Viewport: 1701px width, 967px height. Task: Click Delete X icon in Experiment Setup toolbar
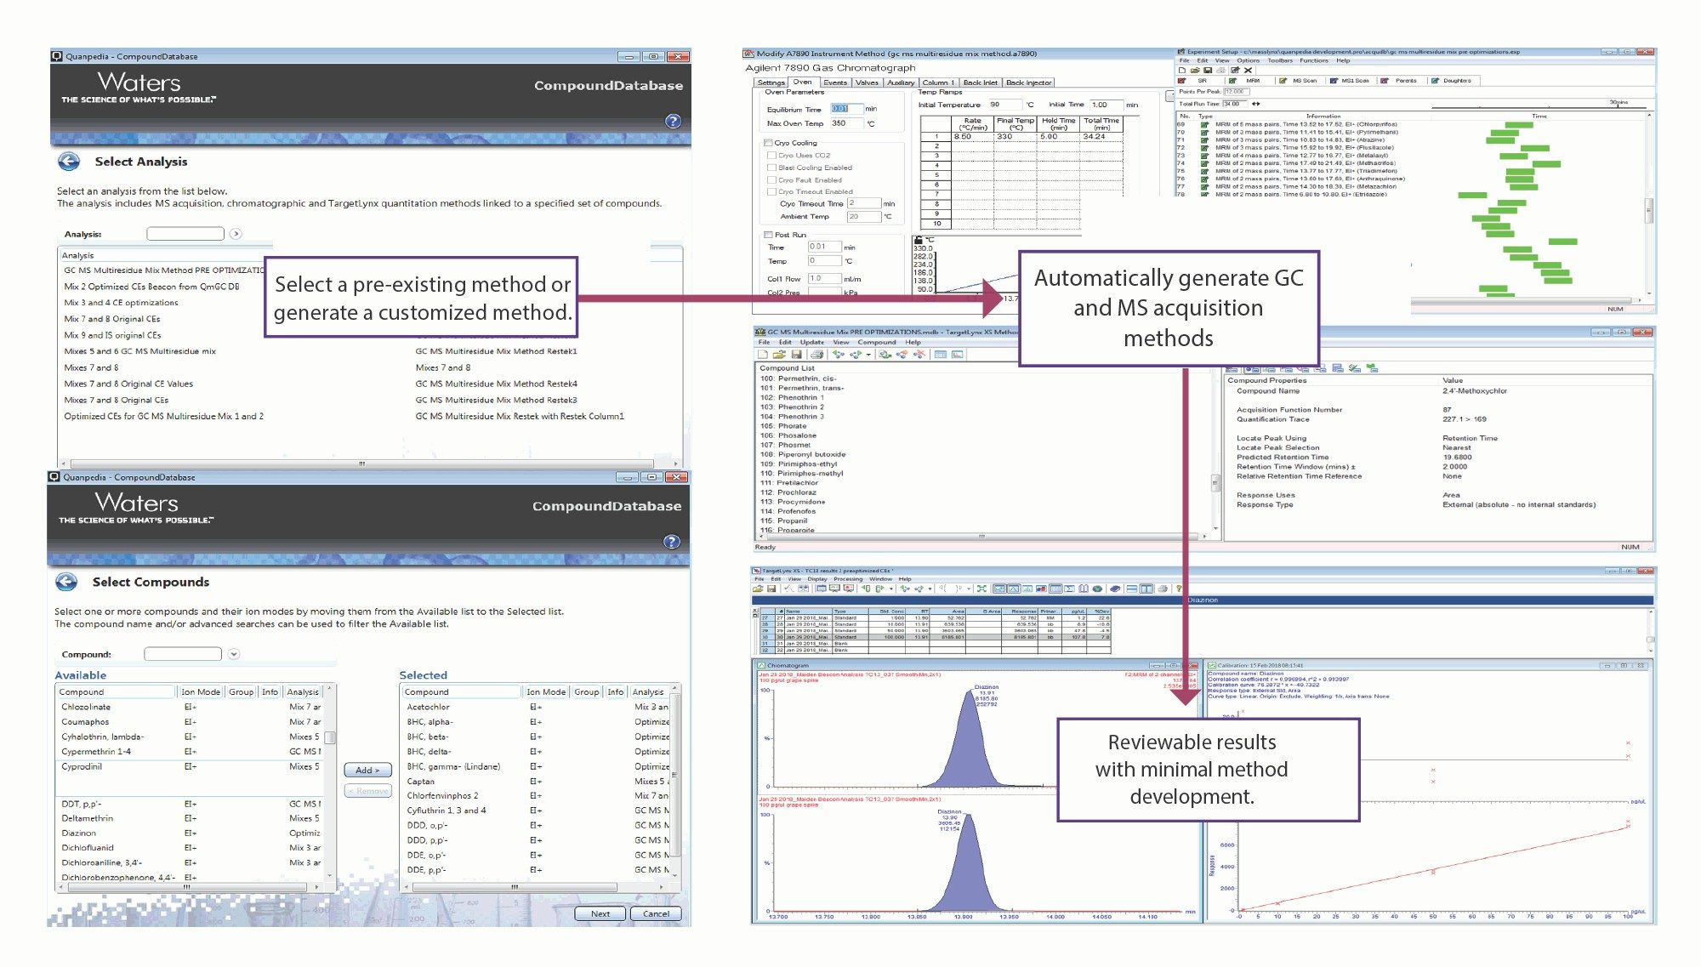1248,71
